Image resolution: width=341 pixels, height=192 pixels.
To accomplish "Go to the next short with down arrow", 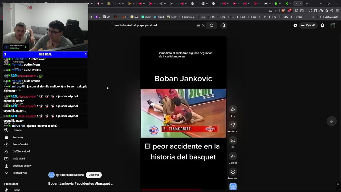I will [x=332, y=121].
